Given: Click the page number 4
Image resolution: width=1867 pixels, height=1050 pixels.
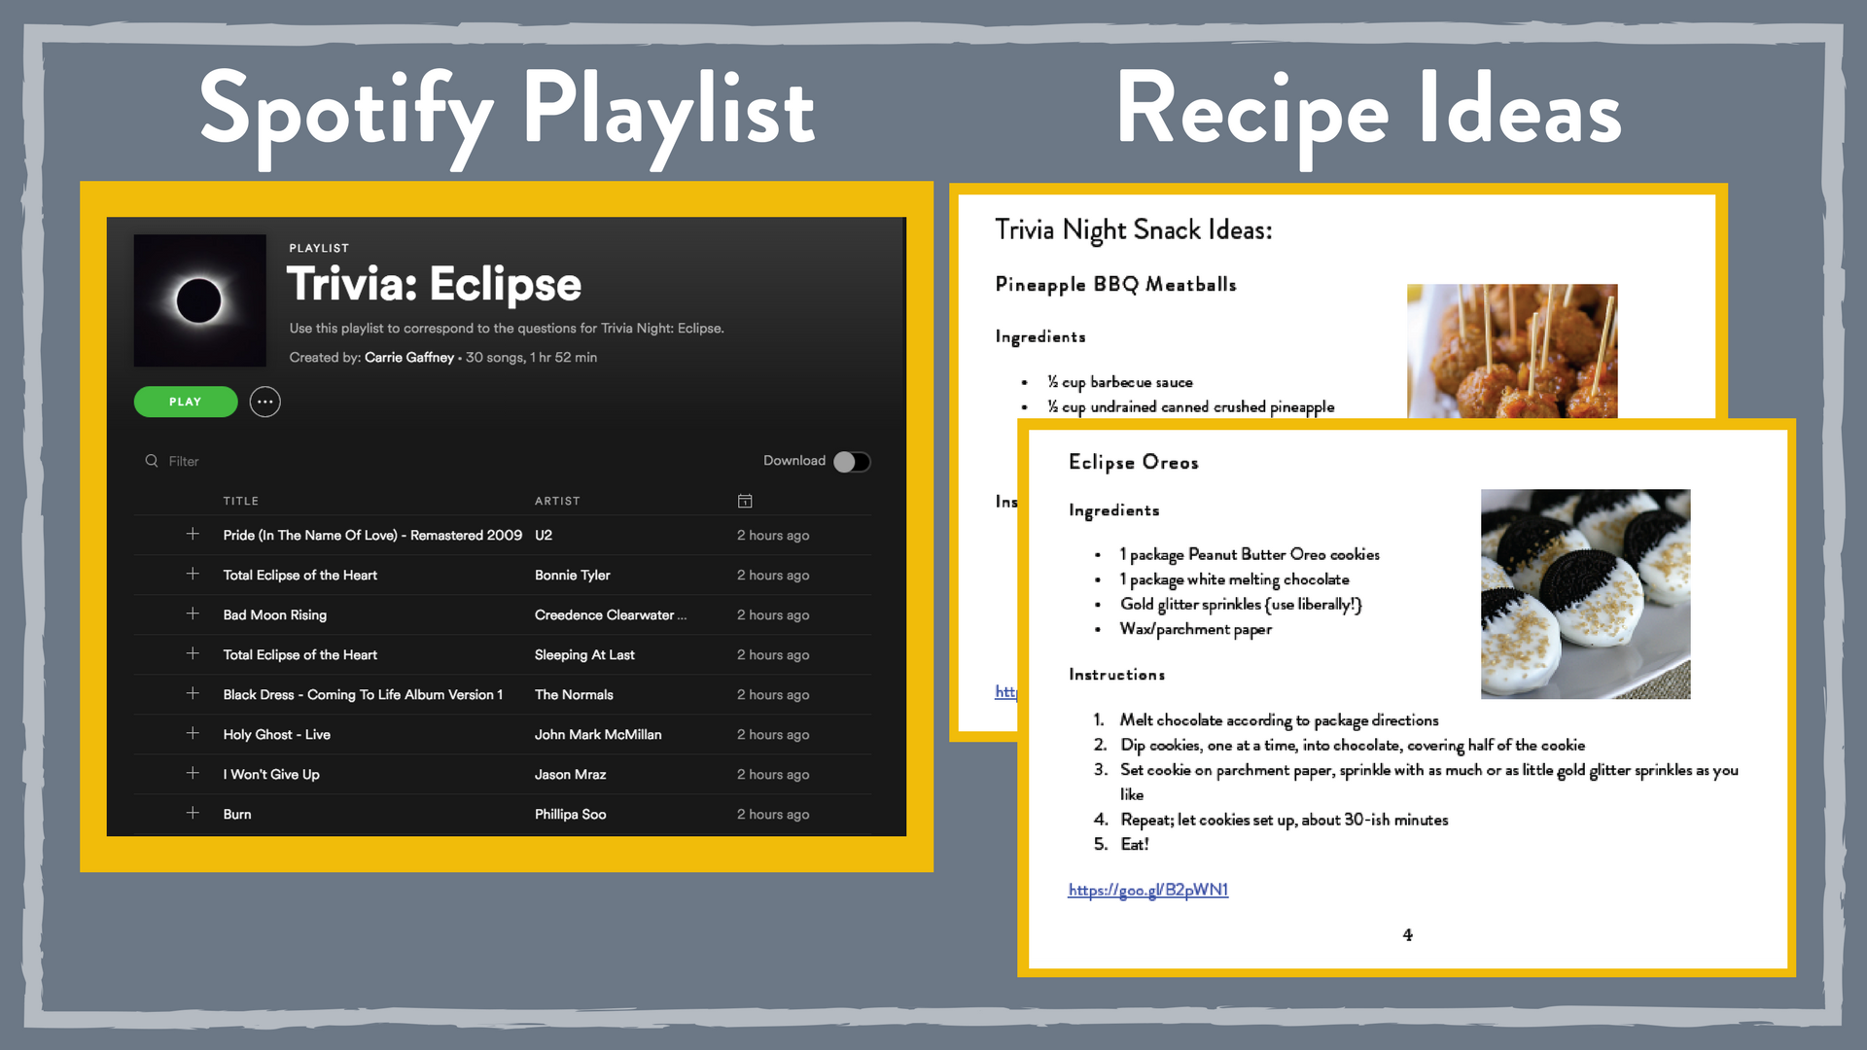Looking at the screenshot, I should [1407, 934].
